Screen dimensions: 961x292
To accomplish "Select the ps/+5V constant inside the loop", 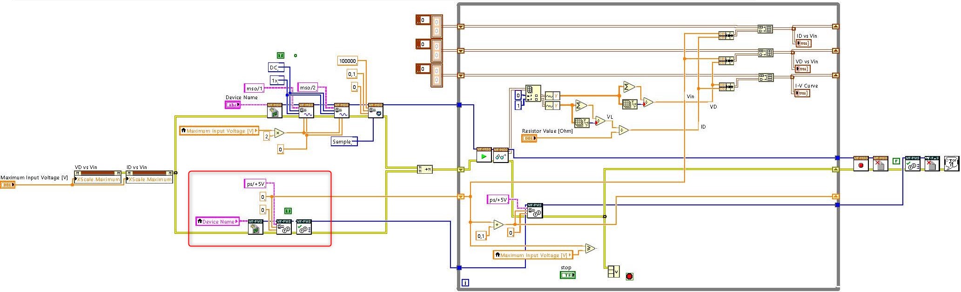I will tap(498, 200).
